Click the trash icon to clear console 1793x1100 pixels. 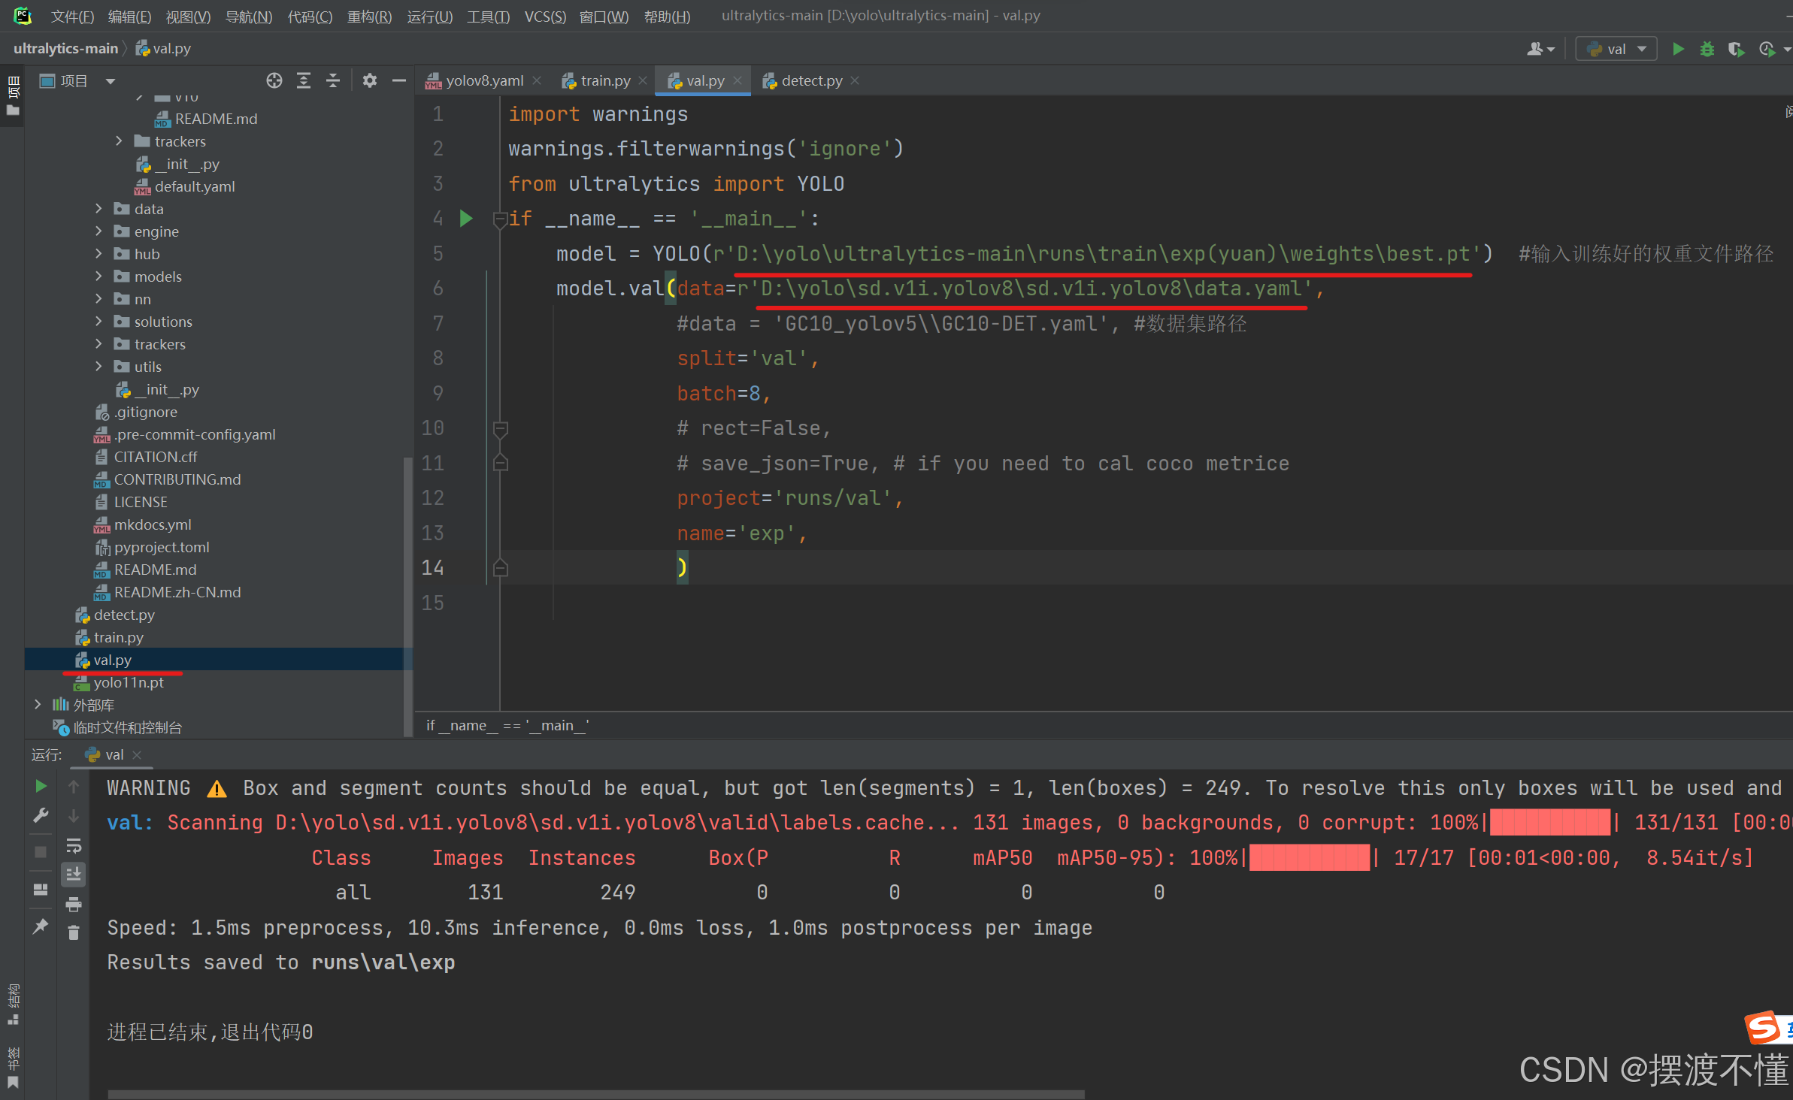(x=74, y=932)
